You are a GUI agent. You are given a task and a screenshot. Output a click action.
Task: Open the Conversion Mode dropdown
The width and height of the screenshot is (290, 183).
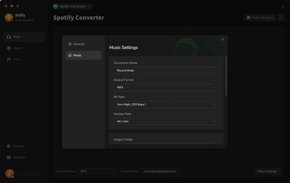coord(166,71)
